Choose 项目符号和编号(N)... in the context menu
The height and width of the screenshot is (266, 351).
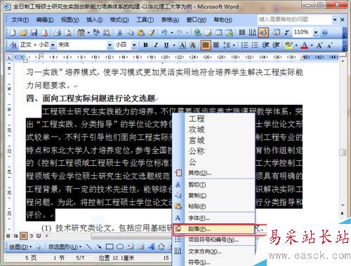point(213,240)
